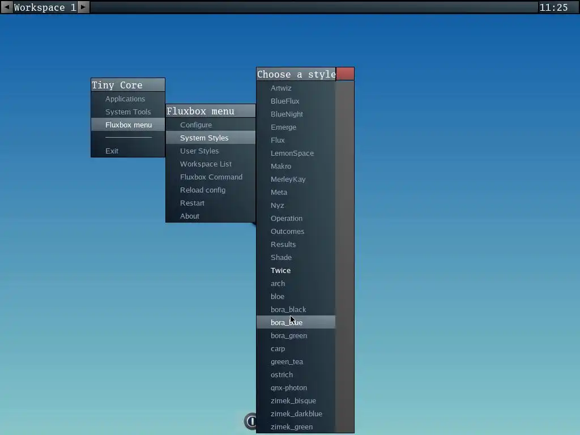
Task: Apply the highlighted bora_blue style
Action: coord(296,322)
